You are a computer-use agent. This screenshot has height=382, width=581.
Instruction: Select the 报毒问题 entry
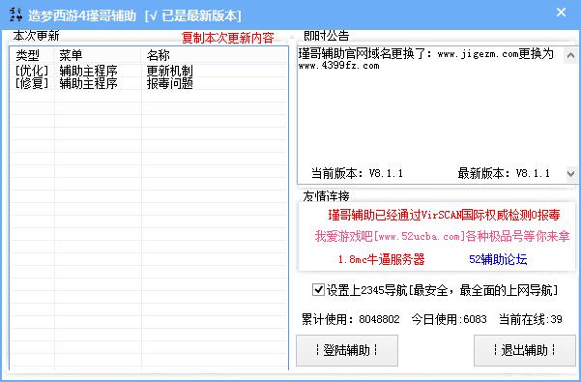(x=170, y=83)
